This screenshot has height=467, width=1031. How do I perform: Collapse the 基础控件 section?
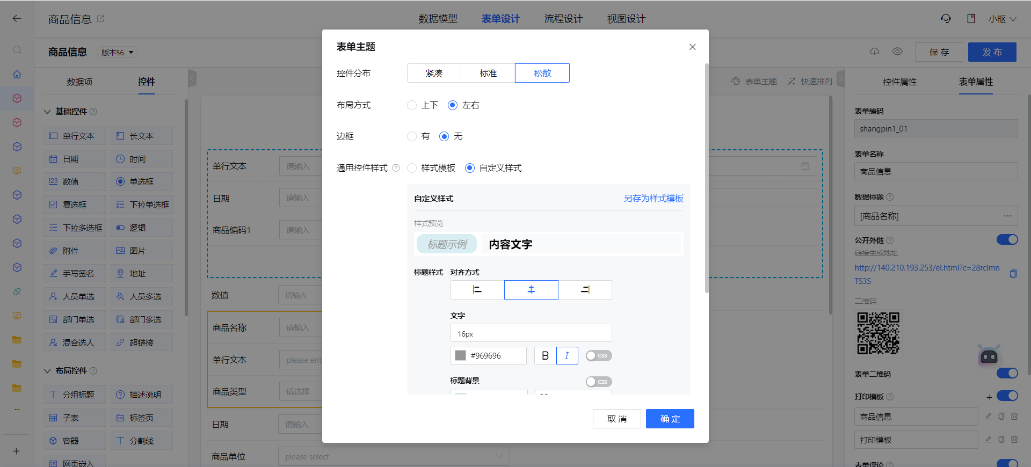[47, 112]
